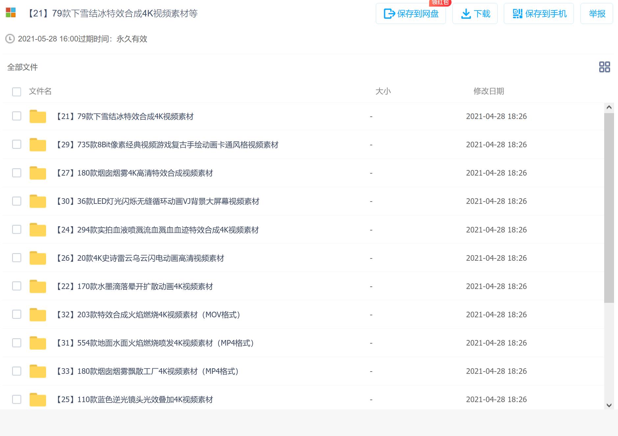
Task: Click the folder icon for 【21】79款下雪结冰特效
Action: [x=38, y=116]
